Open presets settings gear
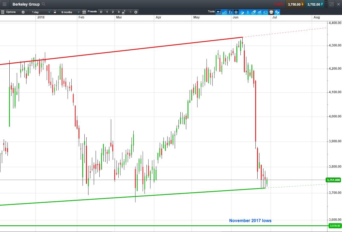The image size is (342, 232). pyautogui.click(x=136, y=12)
